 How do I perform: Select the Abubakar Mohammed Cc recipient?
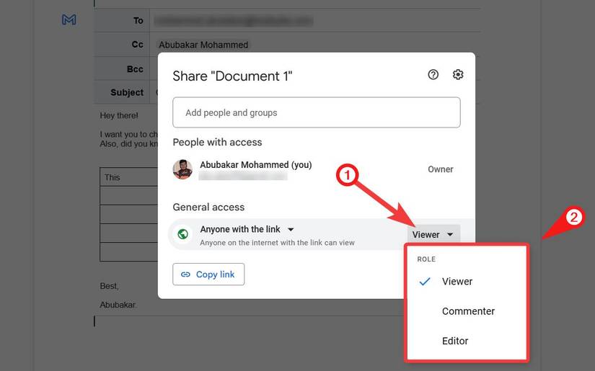tap(203, 45)
